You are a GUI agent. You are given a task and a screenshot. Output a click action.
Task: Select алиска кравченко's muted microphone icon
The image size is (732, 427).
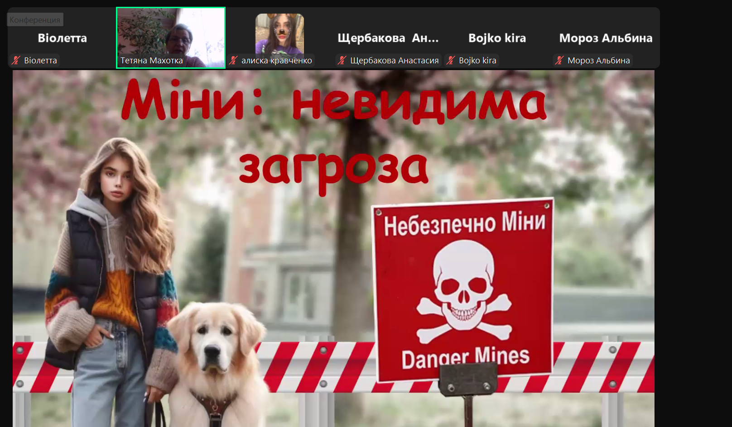[x=234, y=60]
